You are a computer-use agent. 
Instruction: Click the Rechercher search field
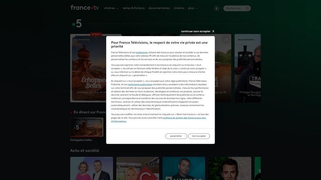(237, 8)
